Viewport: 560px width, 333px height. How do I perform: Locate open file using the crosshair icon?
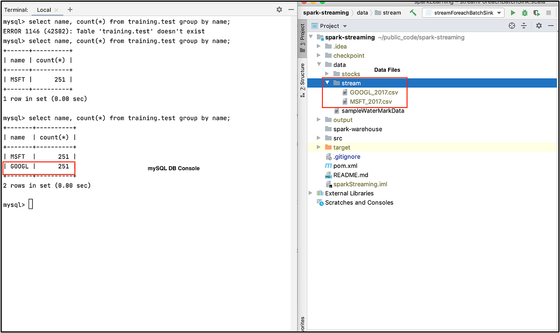coord(511,25)
